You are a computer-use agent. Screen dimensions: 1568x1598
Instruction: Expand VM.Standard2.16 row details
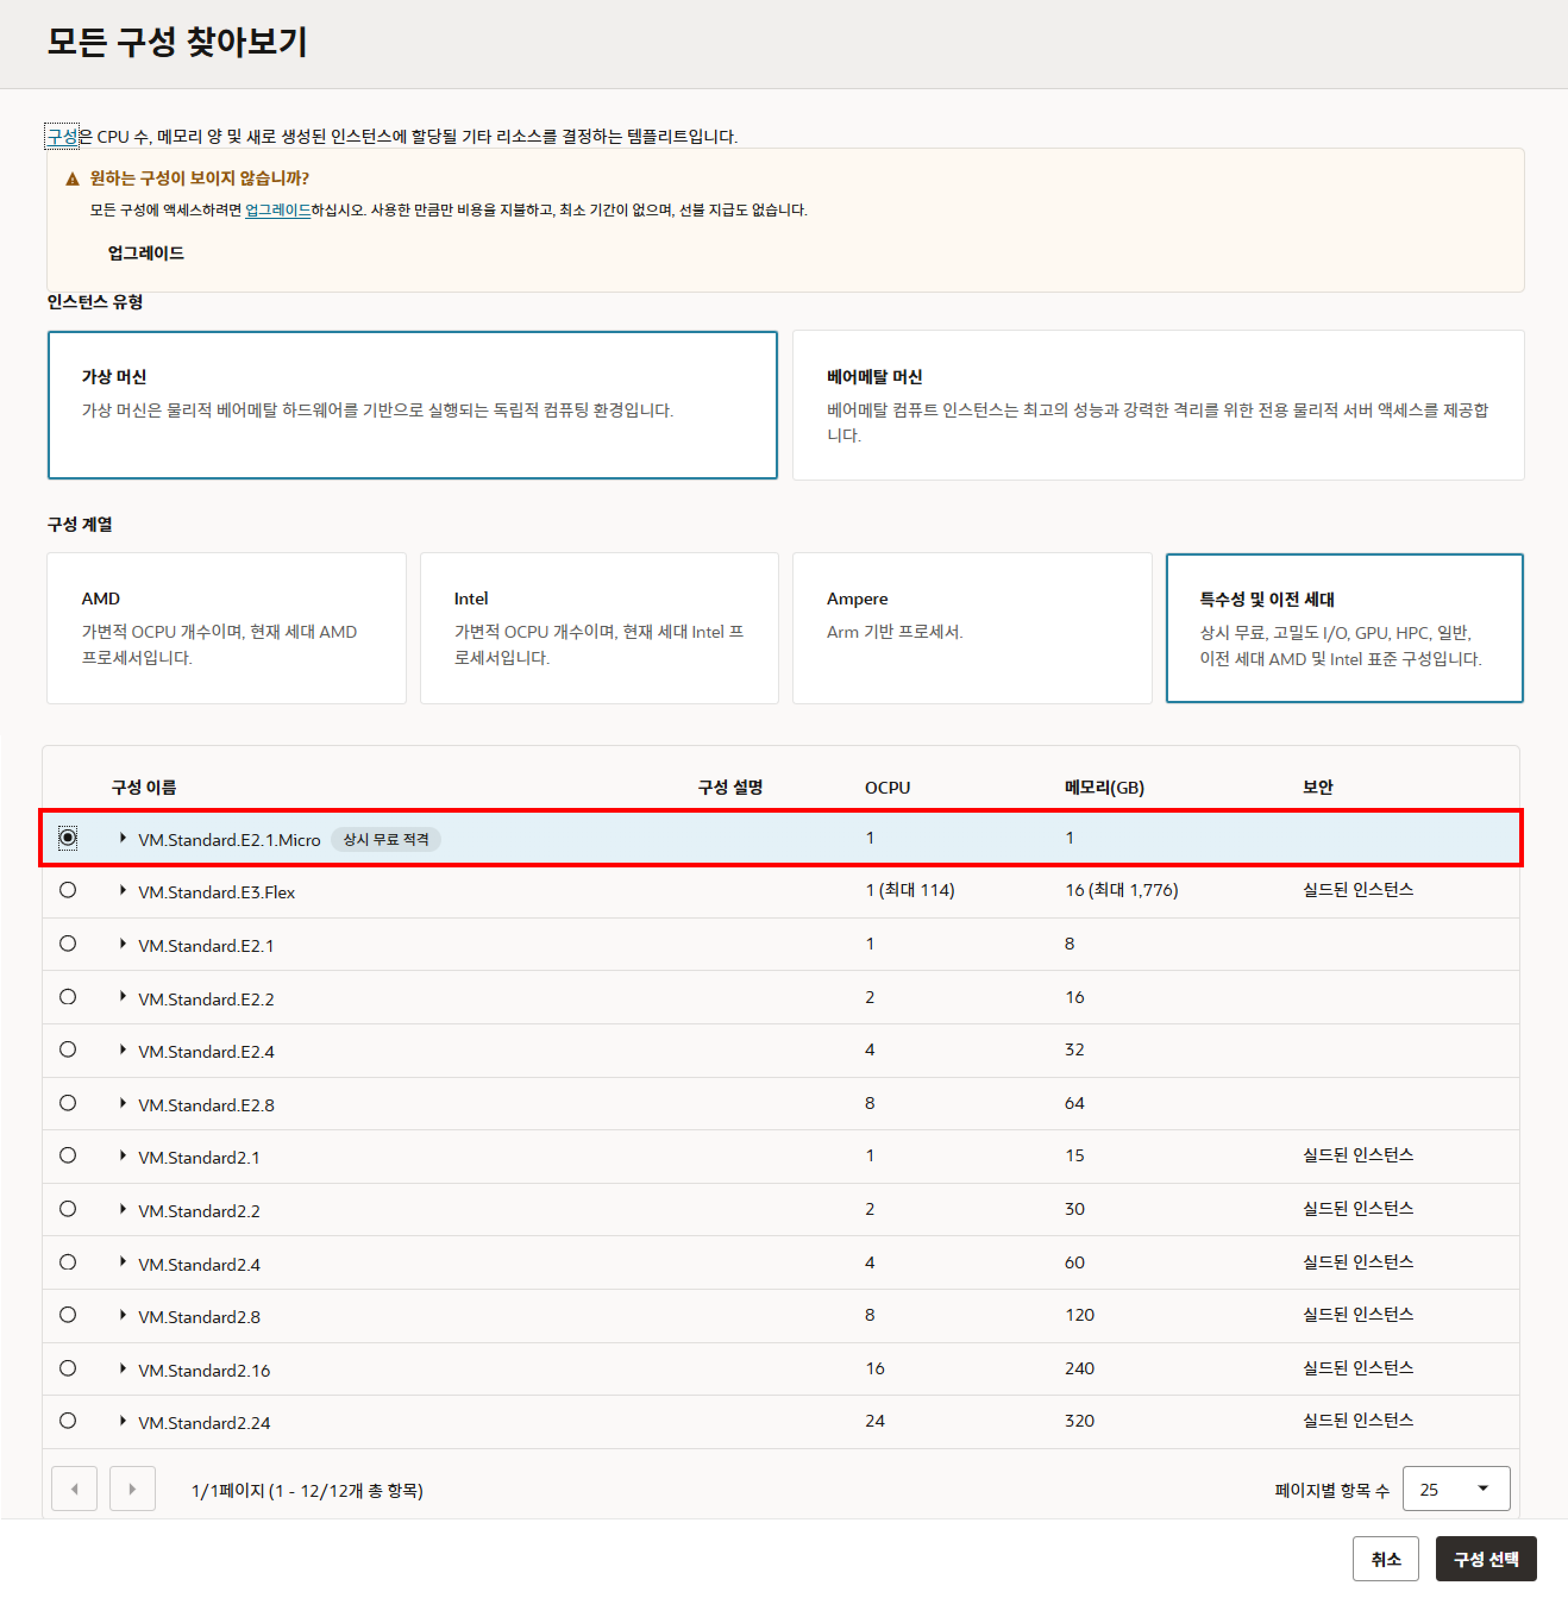(123, 1368)
